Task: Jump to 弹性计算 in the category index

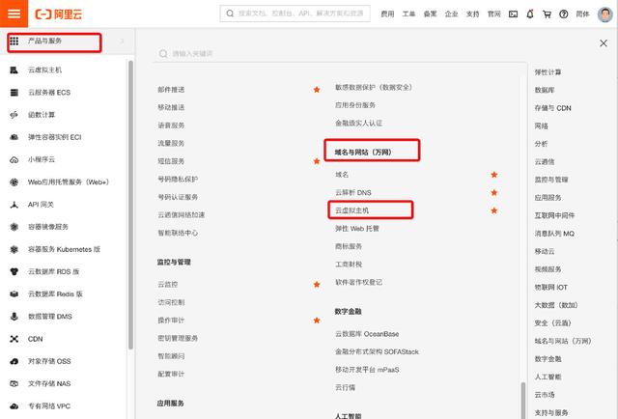Action: tap(548, 72)
